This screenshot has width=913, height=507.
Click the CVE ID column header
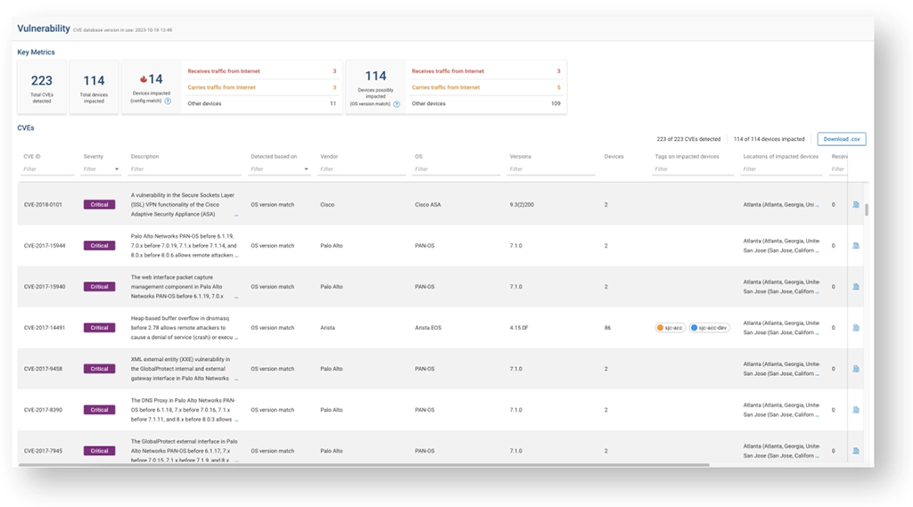[32, 157]
